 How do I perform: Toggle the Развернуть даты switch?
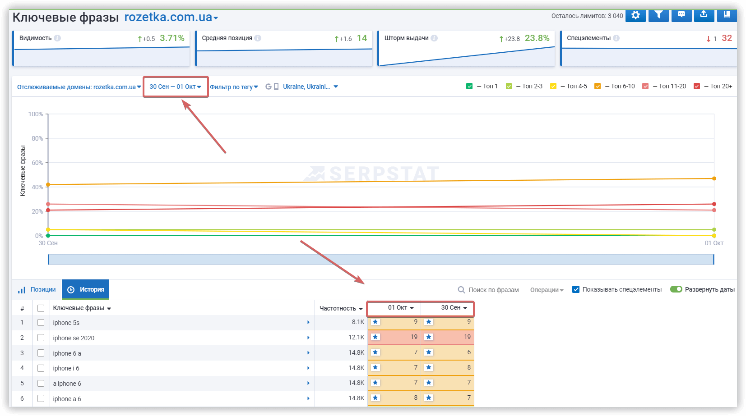click(x=676, y=289)
